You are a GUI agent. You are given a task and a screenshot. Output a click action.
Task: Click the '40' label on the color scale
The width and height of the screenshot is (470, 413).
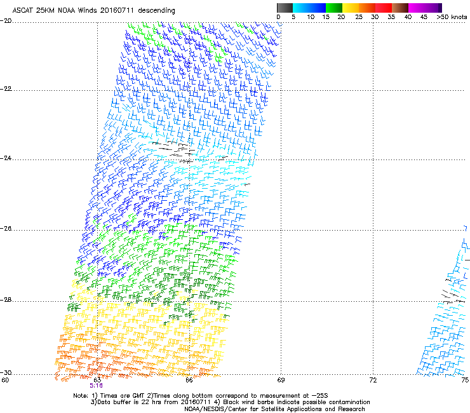pos(408,17)
